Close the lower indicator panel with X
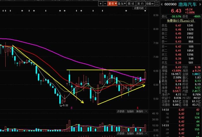202x137 pixels. pyautogui.click(x=146, y=133)
